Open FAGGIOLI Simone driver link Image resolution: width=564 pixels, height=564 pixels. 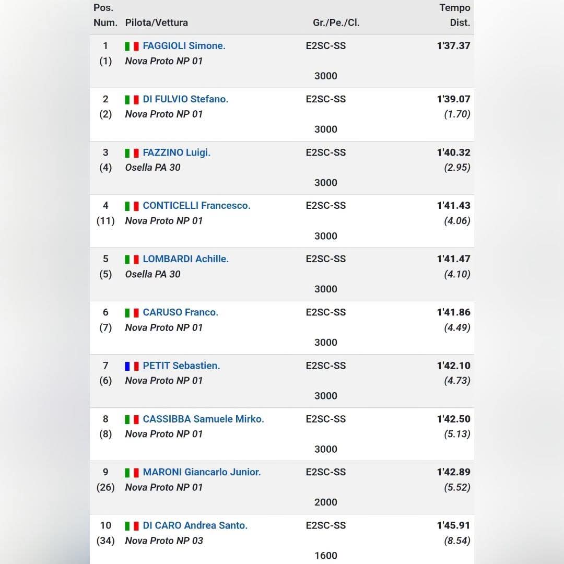(184, 46)
